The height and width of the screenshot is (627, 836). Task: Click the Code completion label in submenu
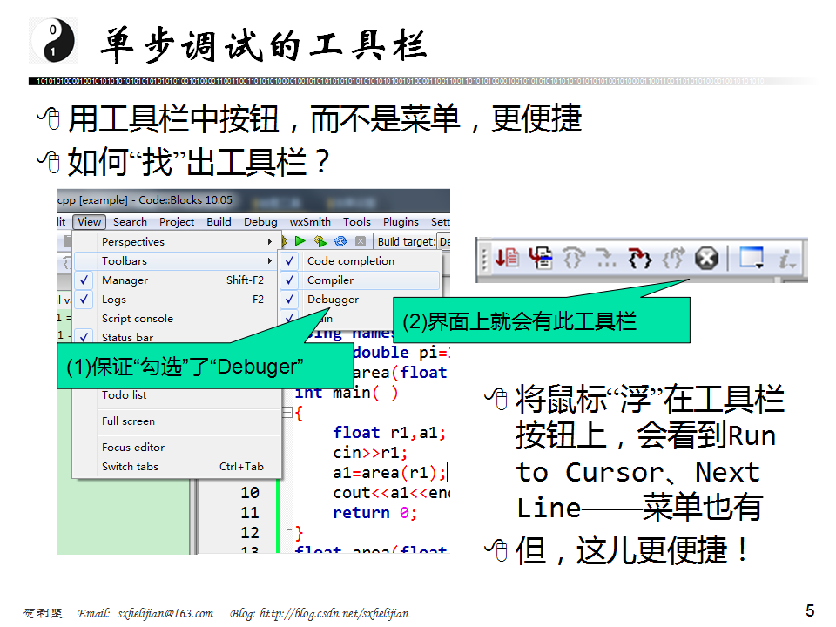(351, 260)
